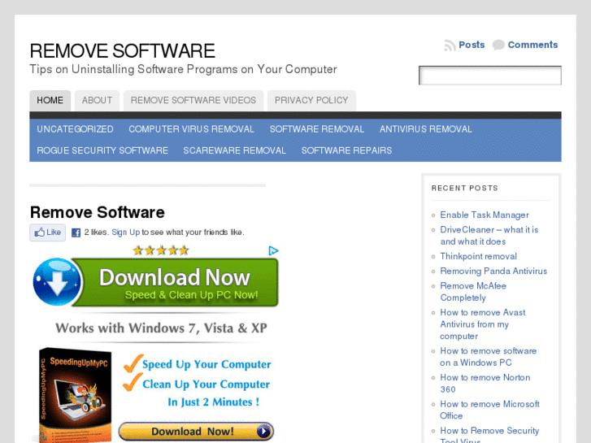Viewport: 591px width, 443px height.
Task: Open the Enable Task Manager post
Action: coord(485,215)
